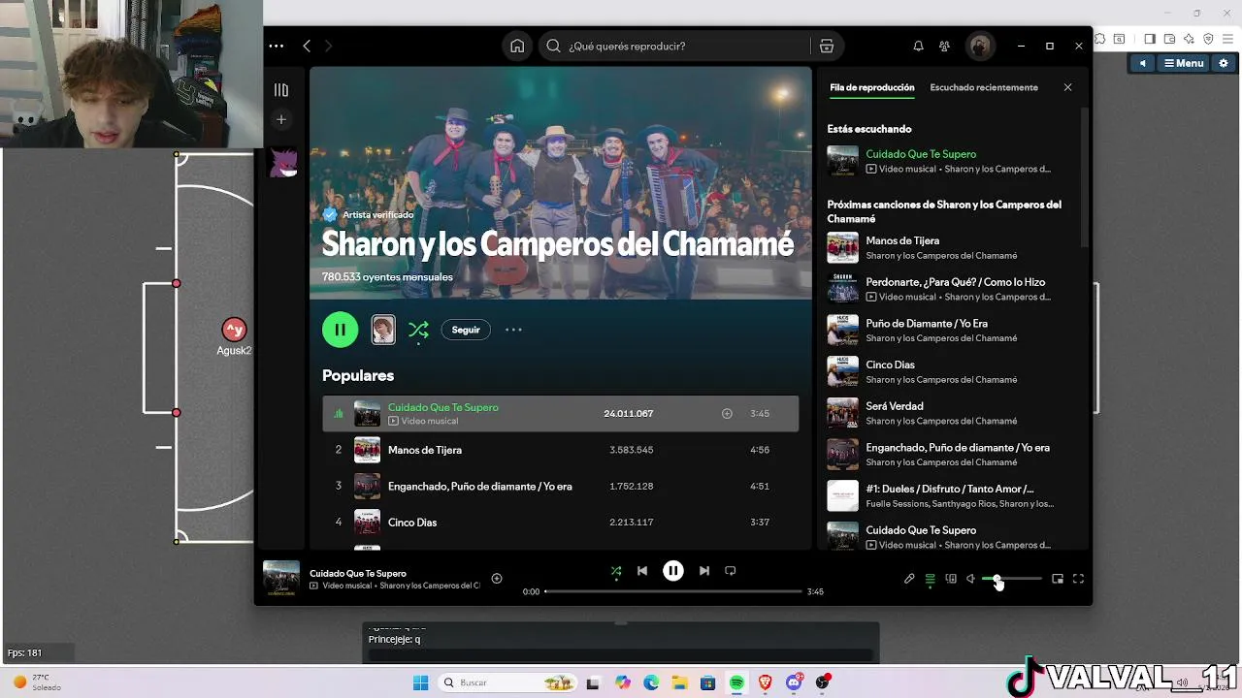Toggle shuffle on the artist page
This screenshot has height=698, width=1242.
pyautogui.click(x=418, y=330)
